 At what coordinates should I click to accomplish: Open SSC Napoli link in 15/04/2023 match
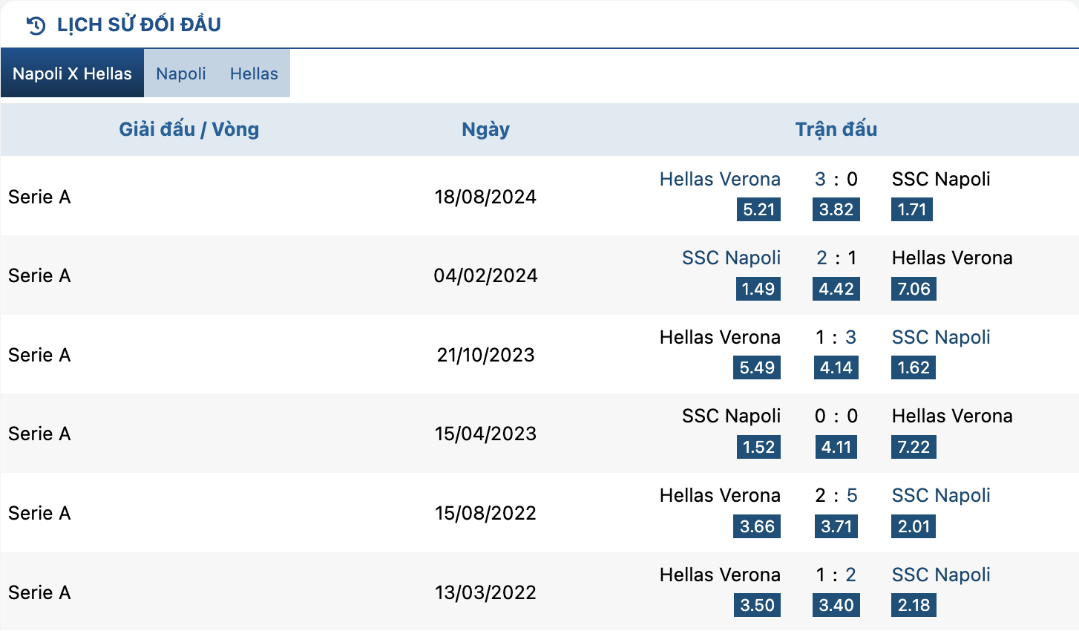731,416
